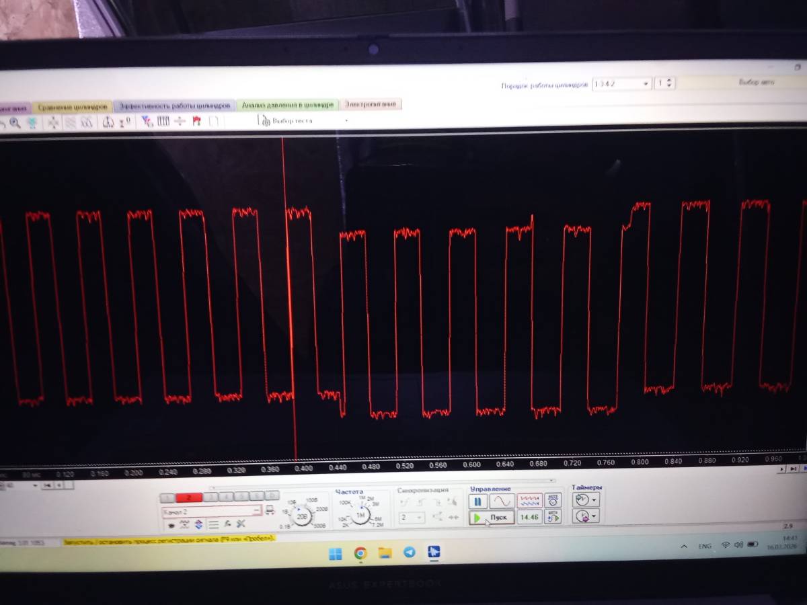Click the red flag marker icon
This screenshot has width=807, height=605.
pyautogui.click(x=196, y=122)
